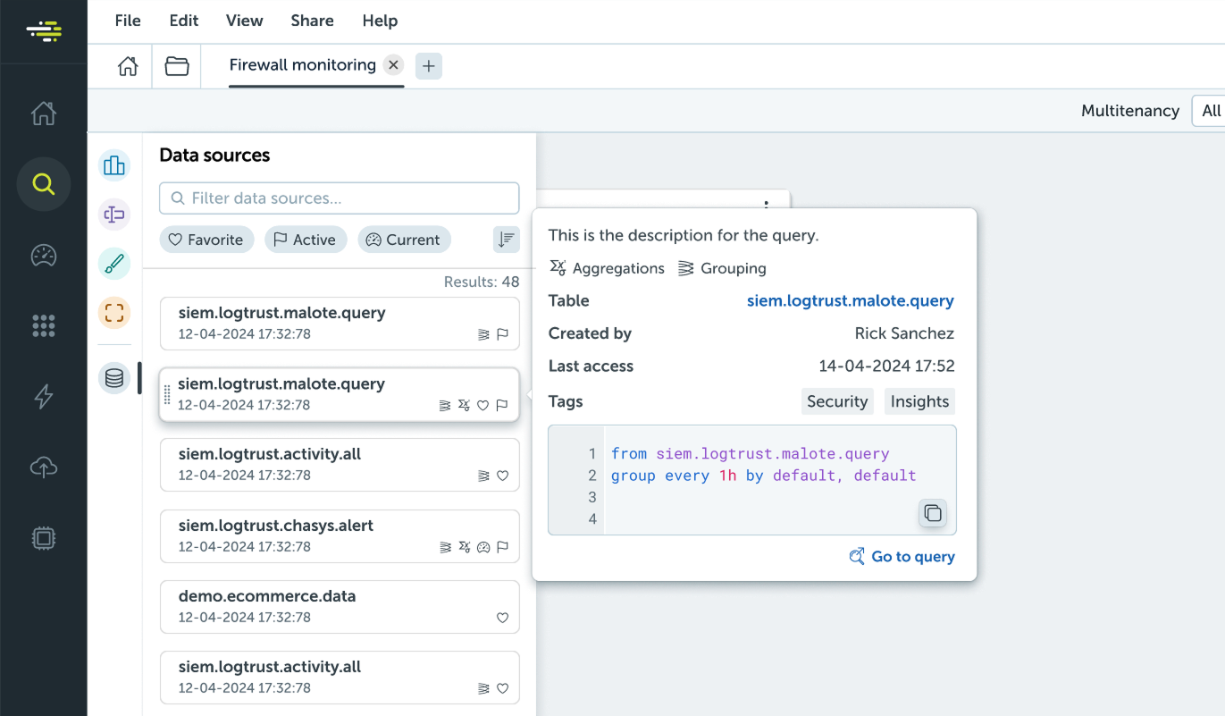Image resolution: width=1225 pixels, height=716 pixels.
Task: Click the bar chart panel icon
Action: (x=114, y=165)
